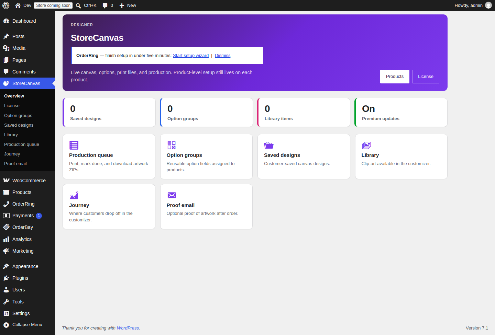This screenshot has height=335, width=495.
Task: Open the Saved designs card title
Action: point(282,155)
